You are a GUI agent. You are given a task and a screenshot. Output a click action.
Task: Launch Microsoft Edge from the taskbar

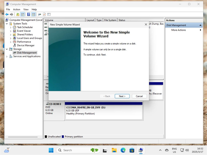[x=123, y=150]
